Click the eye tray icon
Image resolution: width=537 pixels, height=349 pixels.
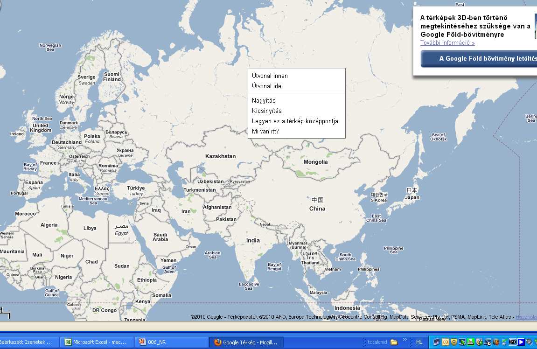coord(513,342)
